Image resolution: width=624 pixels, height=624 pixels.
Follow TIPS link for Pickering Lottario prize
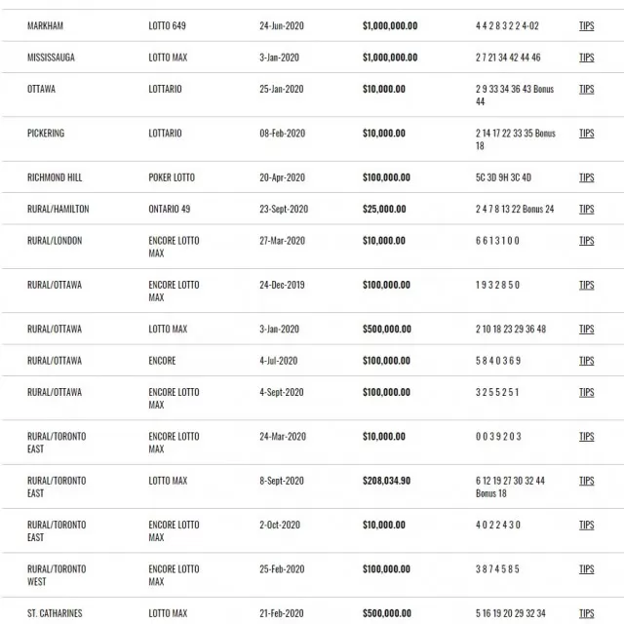pos(586,133)
